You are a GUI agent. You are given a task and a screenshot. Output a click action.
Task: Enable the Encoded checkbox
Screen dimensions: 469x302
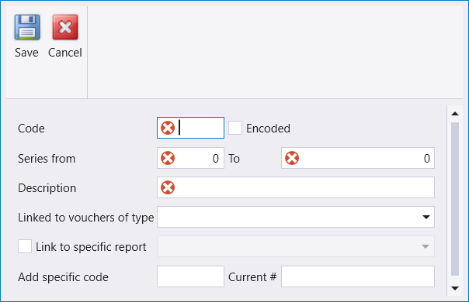click(x=235, y=128)
